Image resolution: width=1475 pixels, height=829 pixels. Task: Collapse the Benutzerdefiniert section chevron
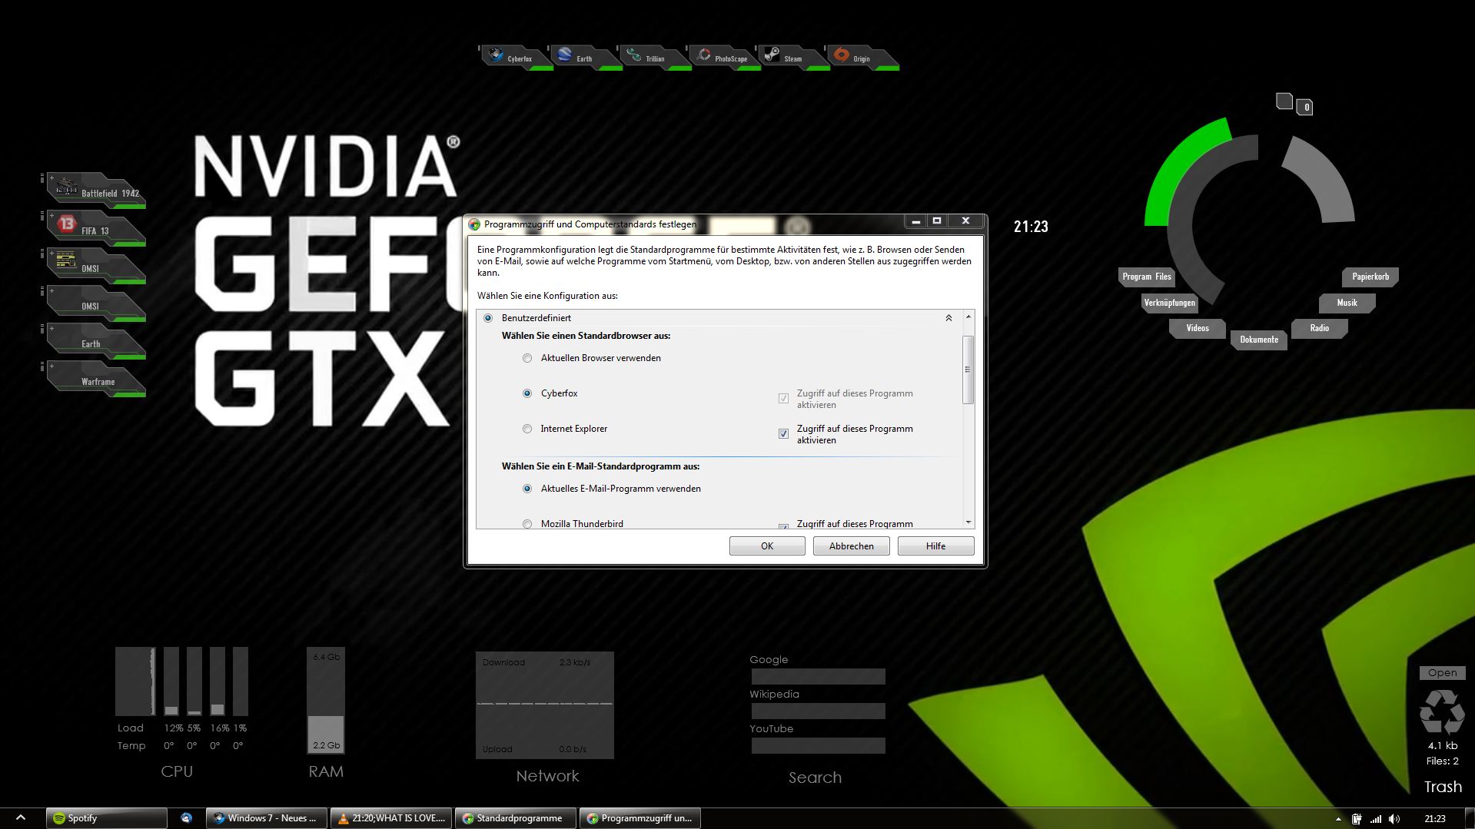pyautogui.click(x=948, y=318)
